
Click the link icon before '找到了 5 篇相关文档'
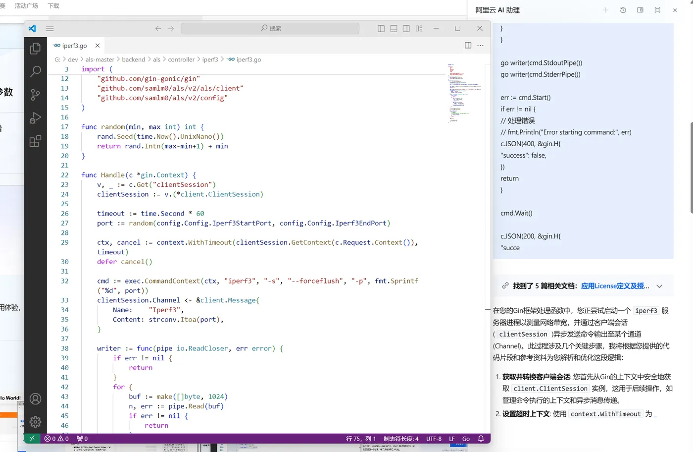click(505, 285)
